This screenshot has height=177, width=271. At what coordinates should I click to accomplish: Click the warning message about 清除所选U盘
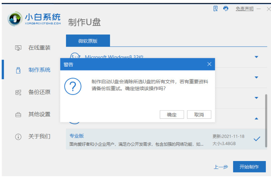[x=150, y=85]
